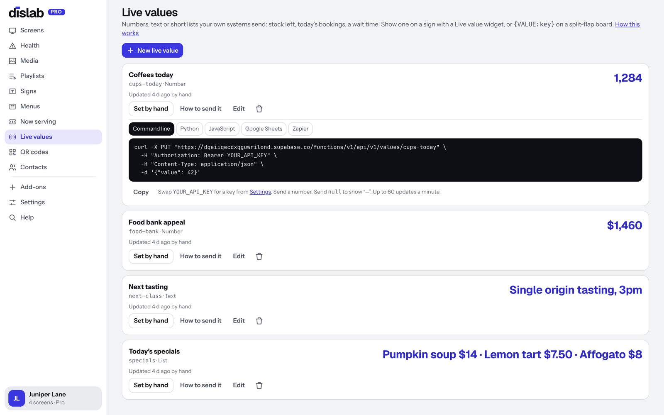The image size is (664, 415).
Task: Open Menus via its sidebar icon
Action: pyautogui.click(x=12, y=107)
